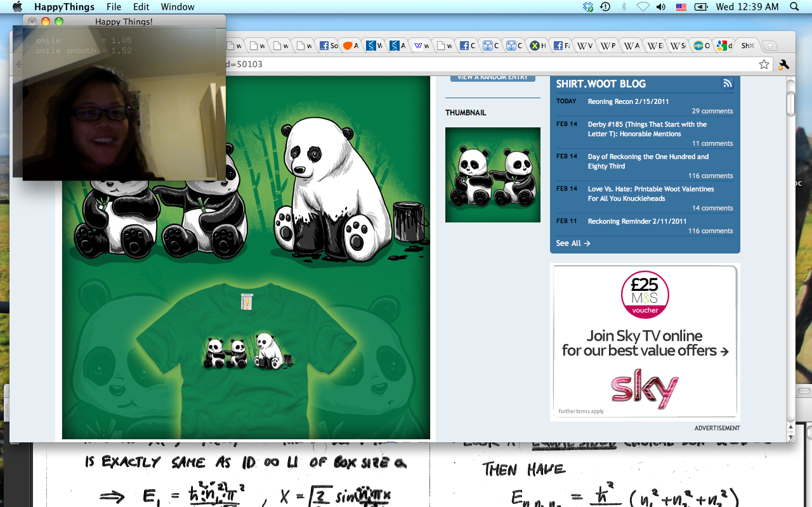Click the Wi-Fi status icon
The width and height of the screenshot is (812, 507).
coord(643,7)
